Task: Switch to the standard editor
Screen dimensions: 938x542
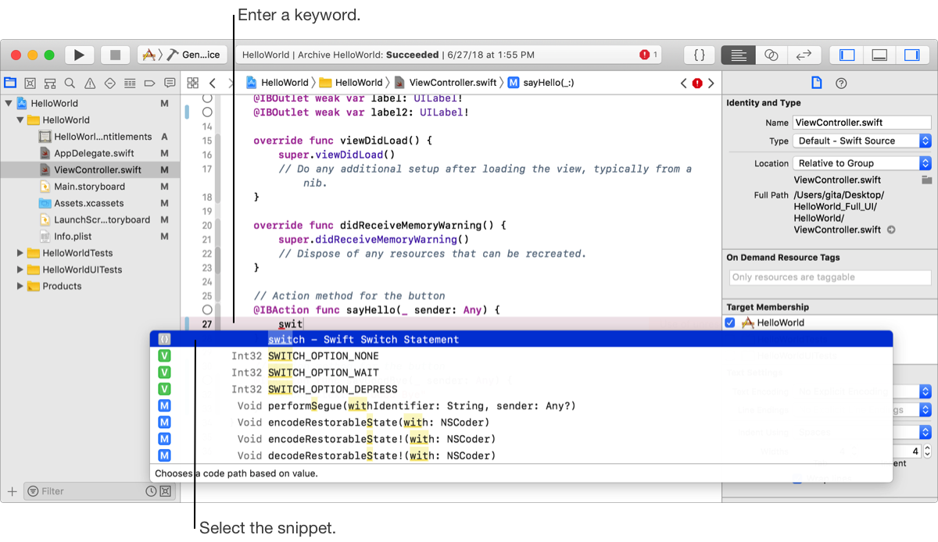Action: point(738,55)
